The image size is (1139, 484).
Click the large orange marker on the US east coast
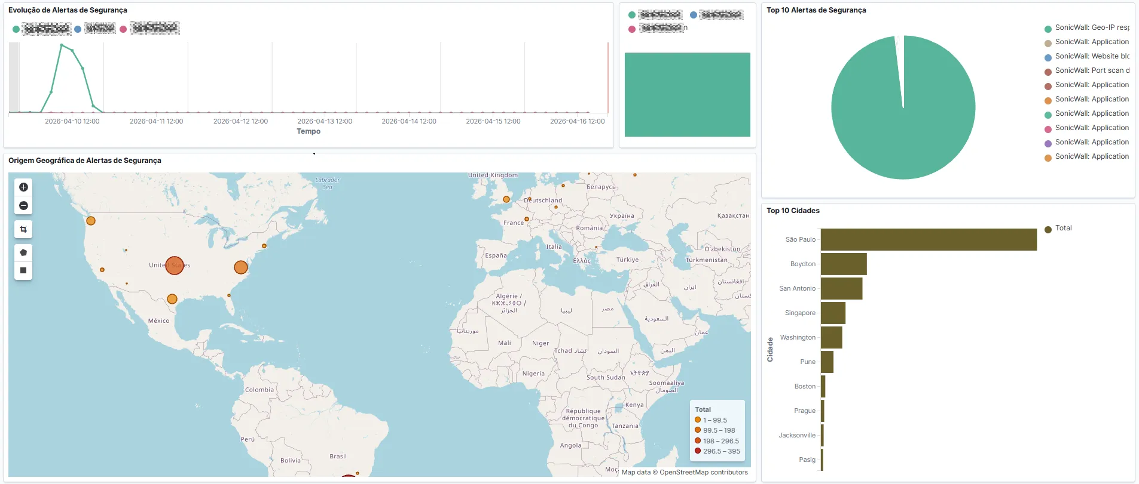pos(241,267)
